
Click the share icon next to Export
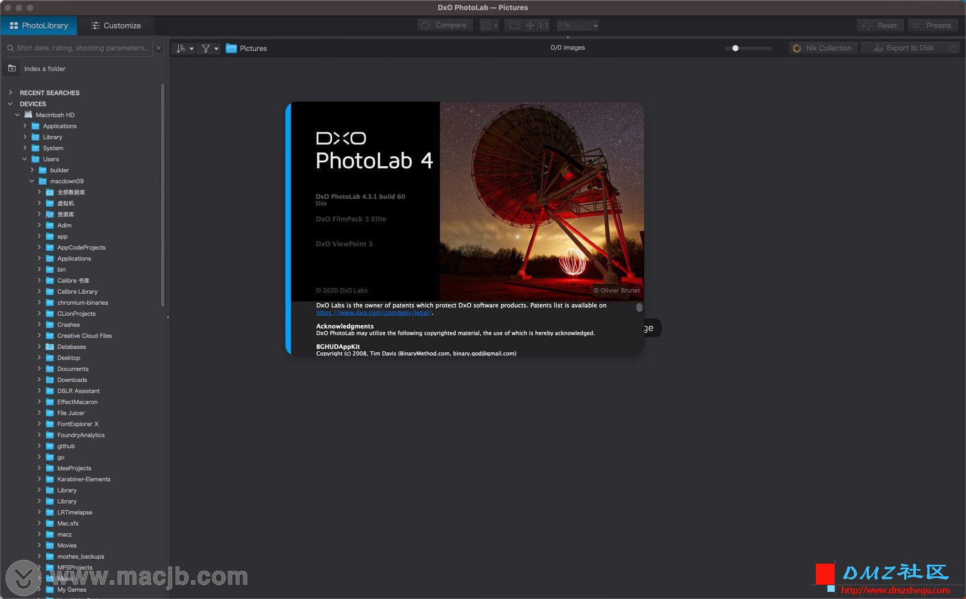(954, 48)
